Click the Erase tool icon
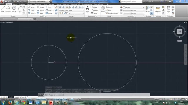 click(x=56, y=7)
